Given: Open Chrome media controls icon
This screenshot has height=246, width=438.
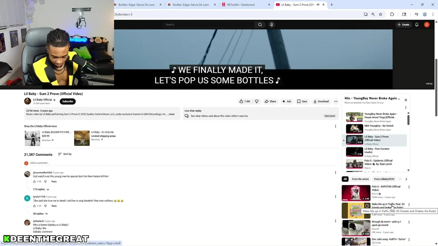Looking at the screenshot, I should (416, 14).
